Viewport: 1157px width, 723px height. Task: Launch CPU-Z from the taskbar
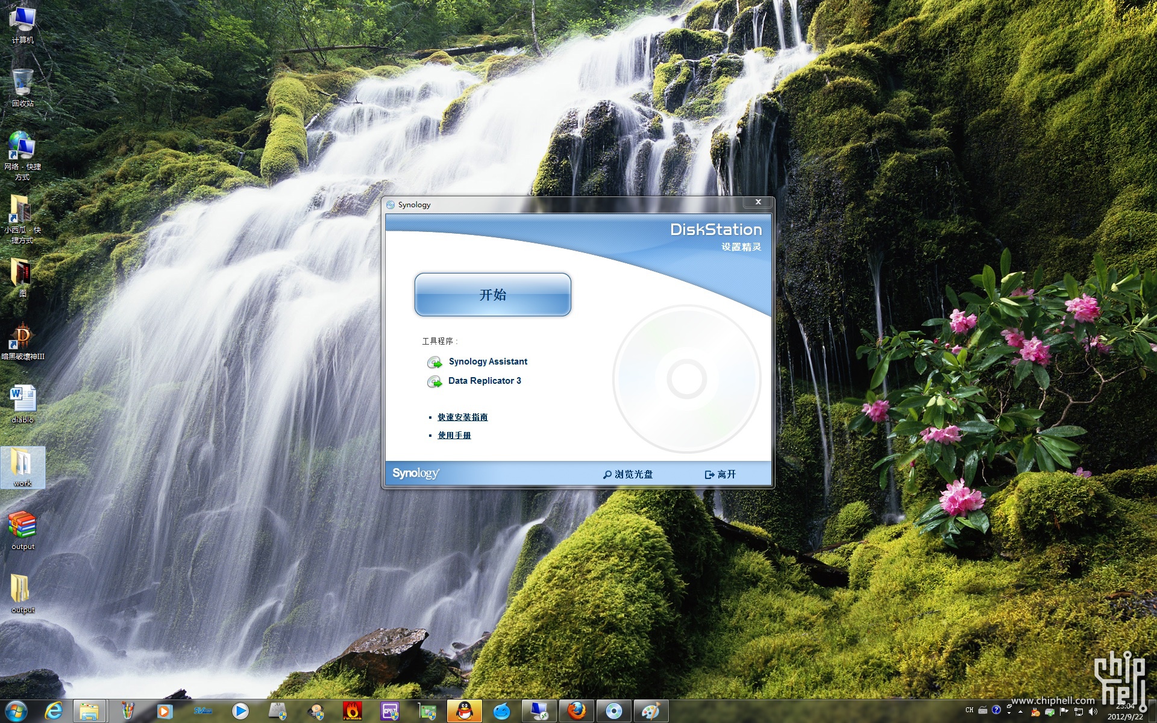390,712
